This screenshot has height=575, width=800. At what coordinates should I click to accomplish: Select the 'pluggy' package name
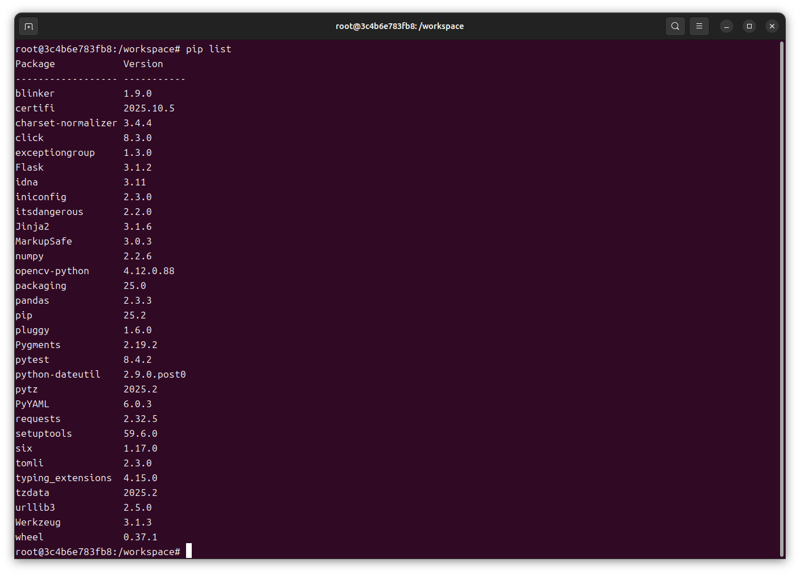32,330
